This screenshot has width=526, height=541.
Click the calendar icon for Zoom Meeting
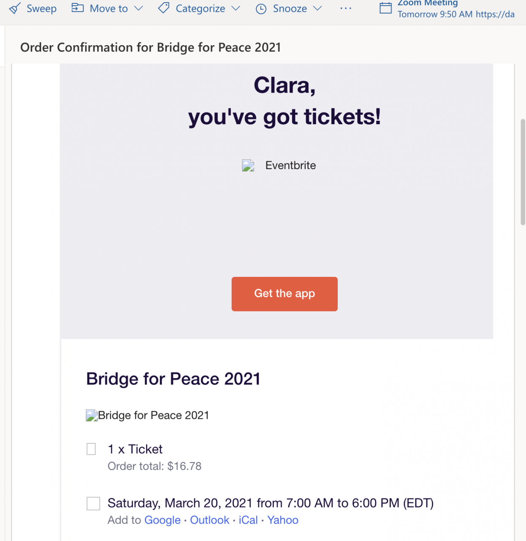(x=385, y=8)
